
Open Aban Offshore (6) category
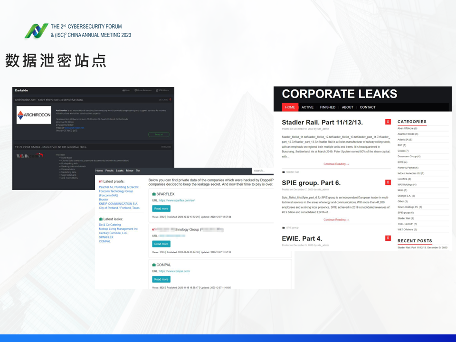[407, 128]
